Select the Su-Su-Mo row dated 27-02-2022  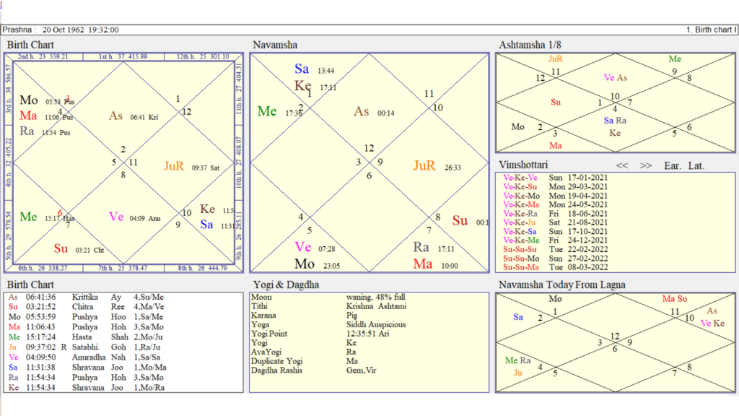[x=555, y=259]
